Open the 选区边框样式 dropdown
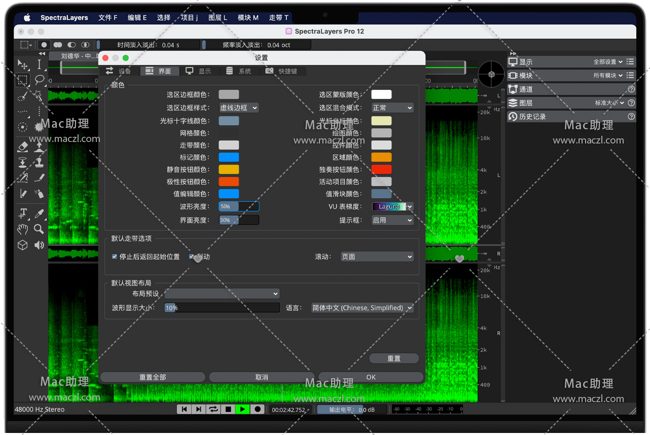The width and height of the screenshot is (650, 435). (239, 107)
